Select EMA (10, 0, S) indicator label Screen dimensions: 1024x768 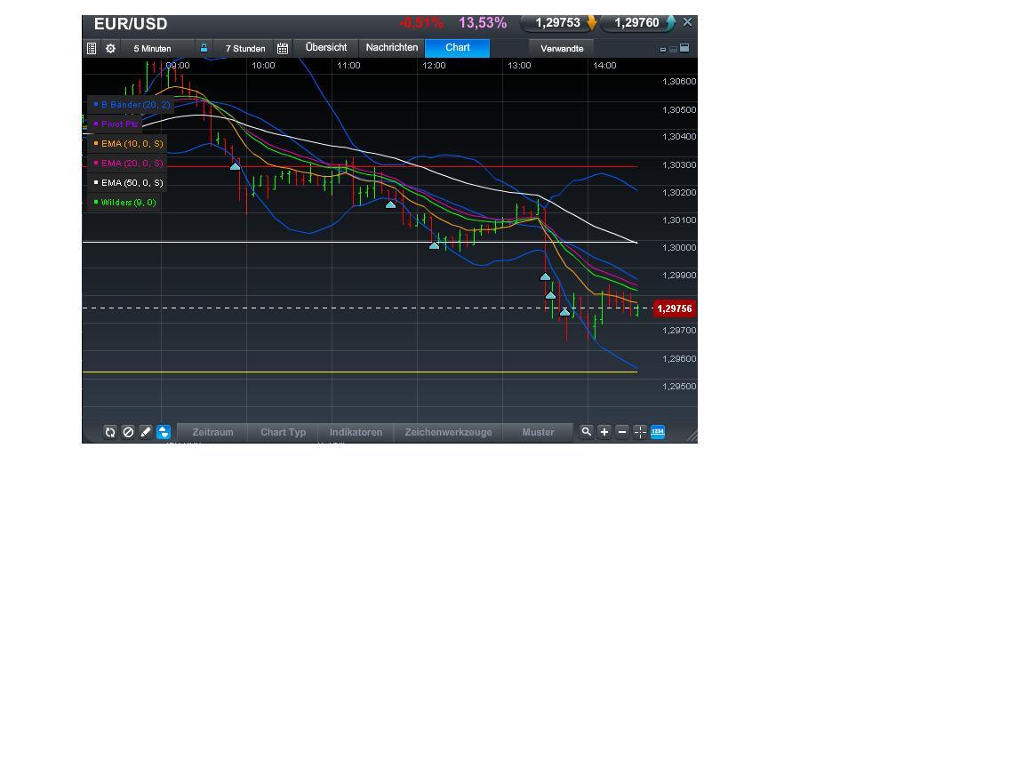click(127, 144)
